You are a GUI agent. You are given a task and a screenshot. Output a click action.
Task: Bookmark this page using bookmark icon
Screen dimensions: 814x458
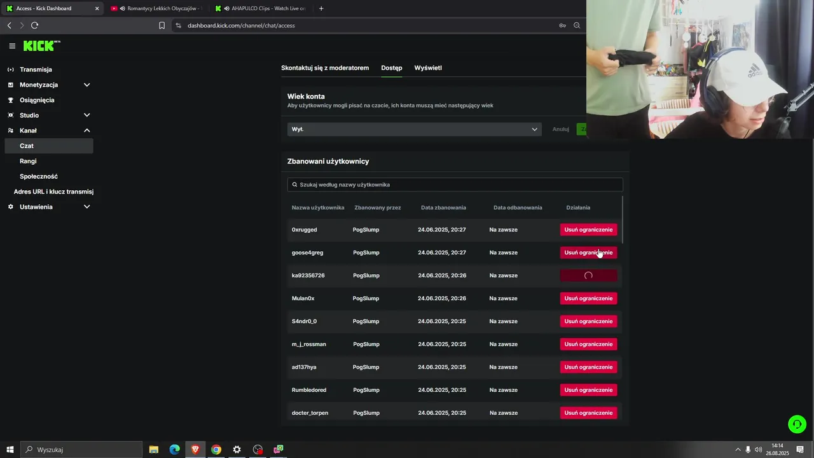click(162, 25)
